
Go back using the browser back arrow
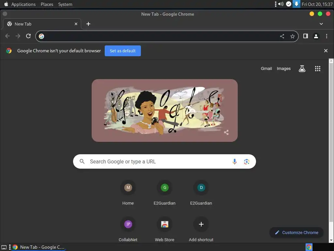pos(8,36)
